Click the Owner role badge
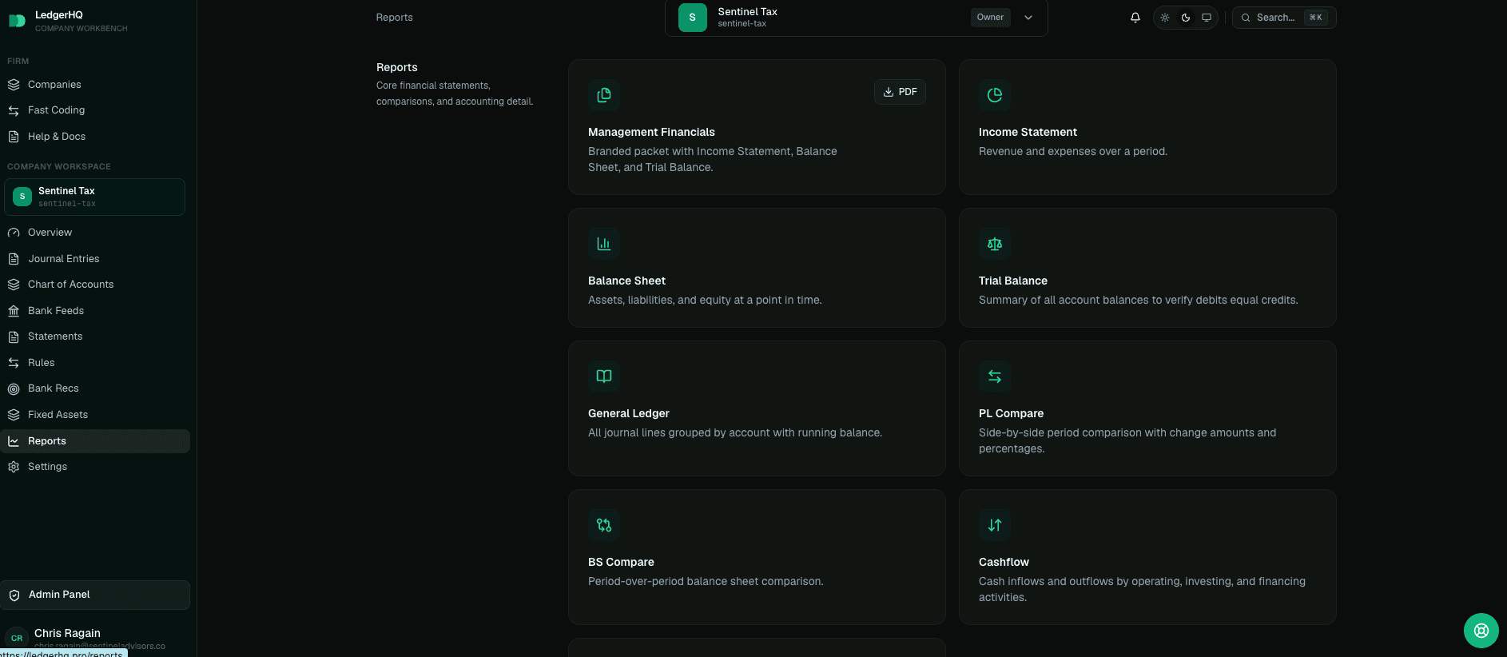 [x=990, y=18]
